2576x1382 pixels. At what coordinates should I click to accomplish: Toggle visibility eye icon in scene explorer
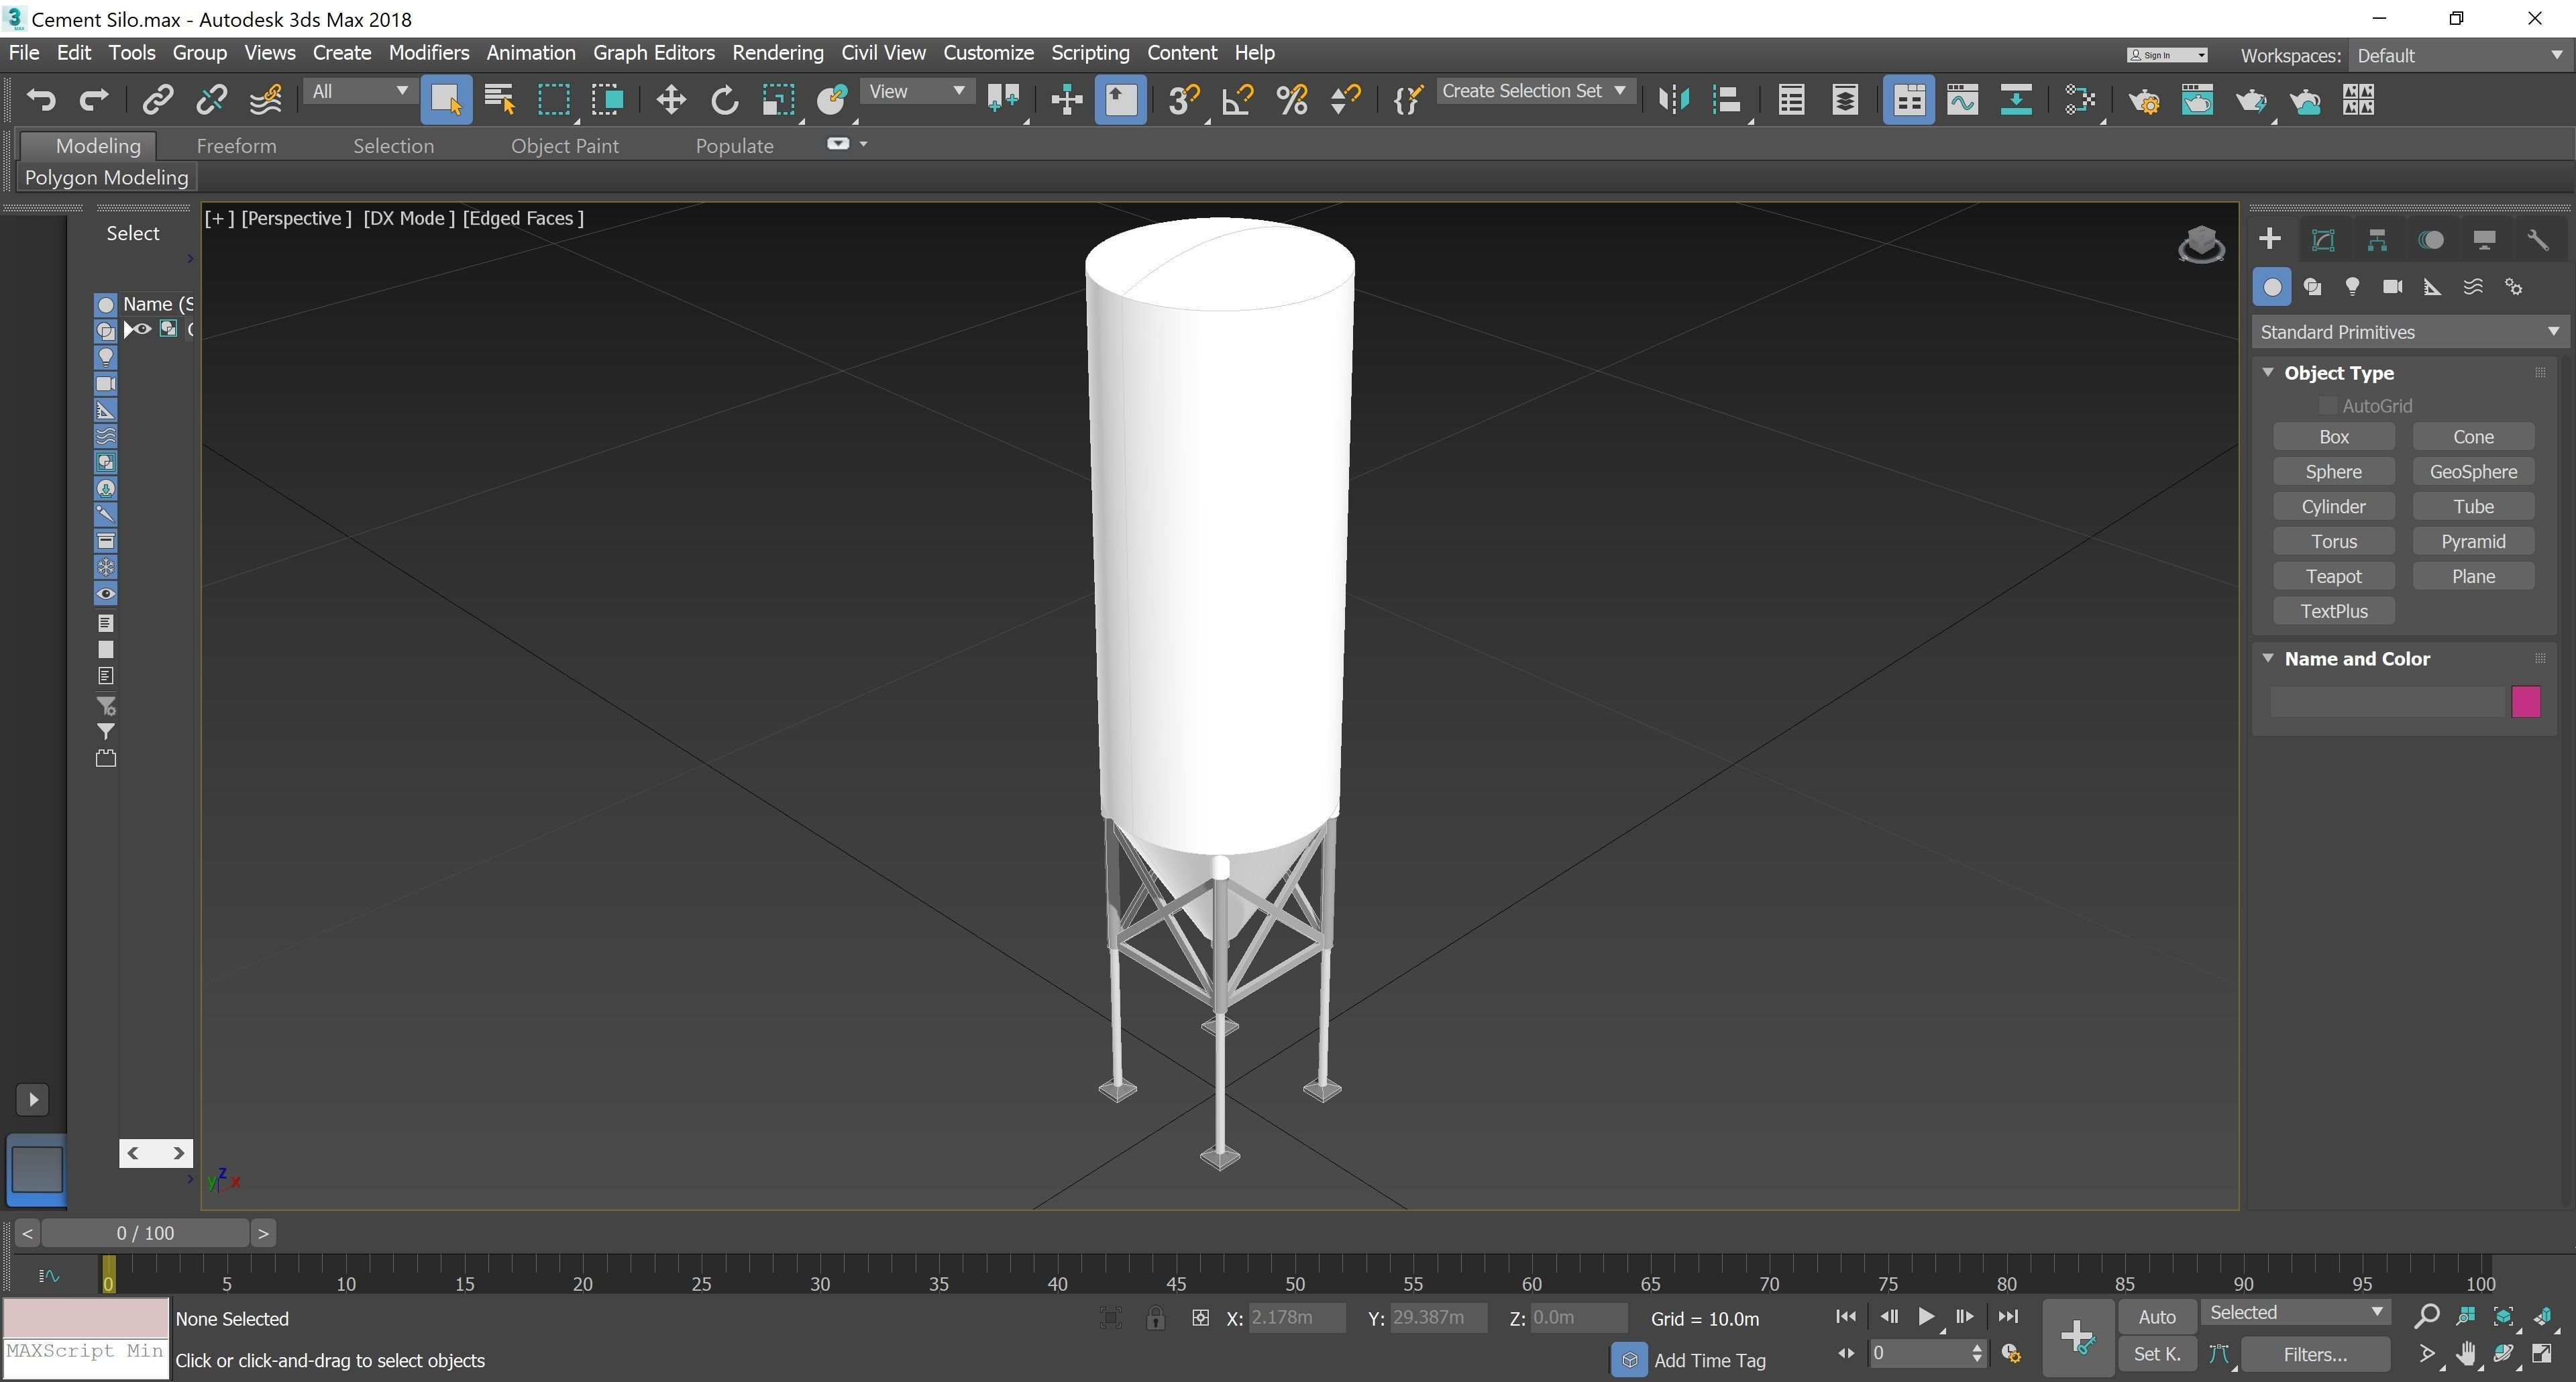coord(143,329)
